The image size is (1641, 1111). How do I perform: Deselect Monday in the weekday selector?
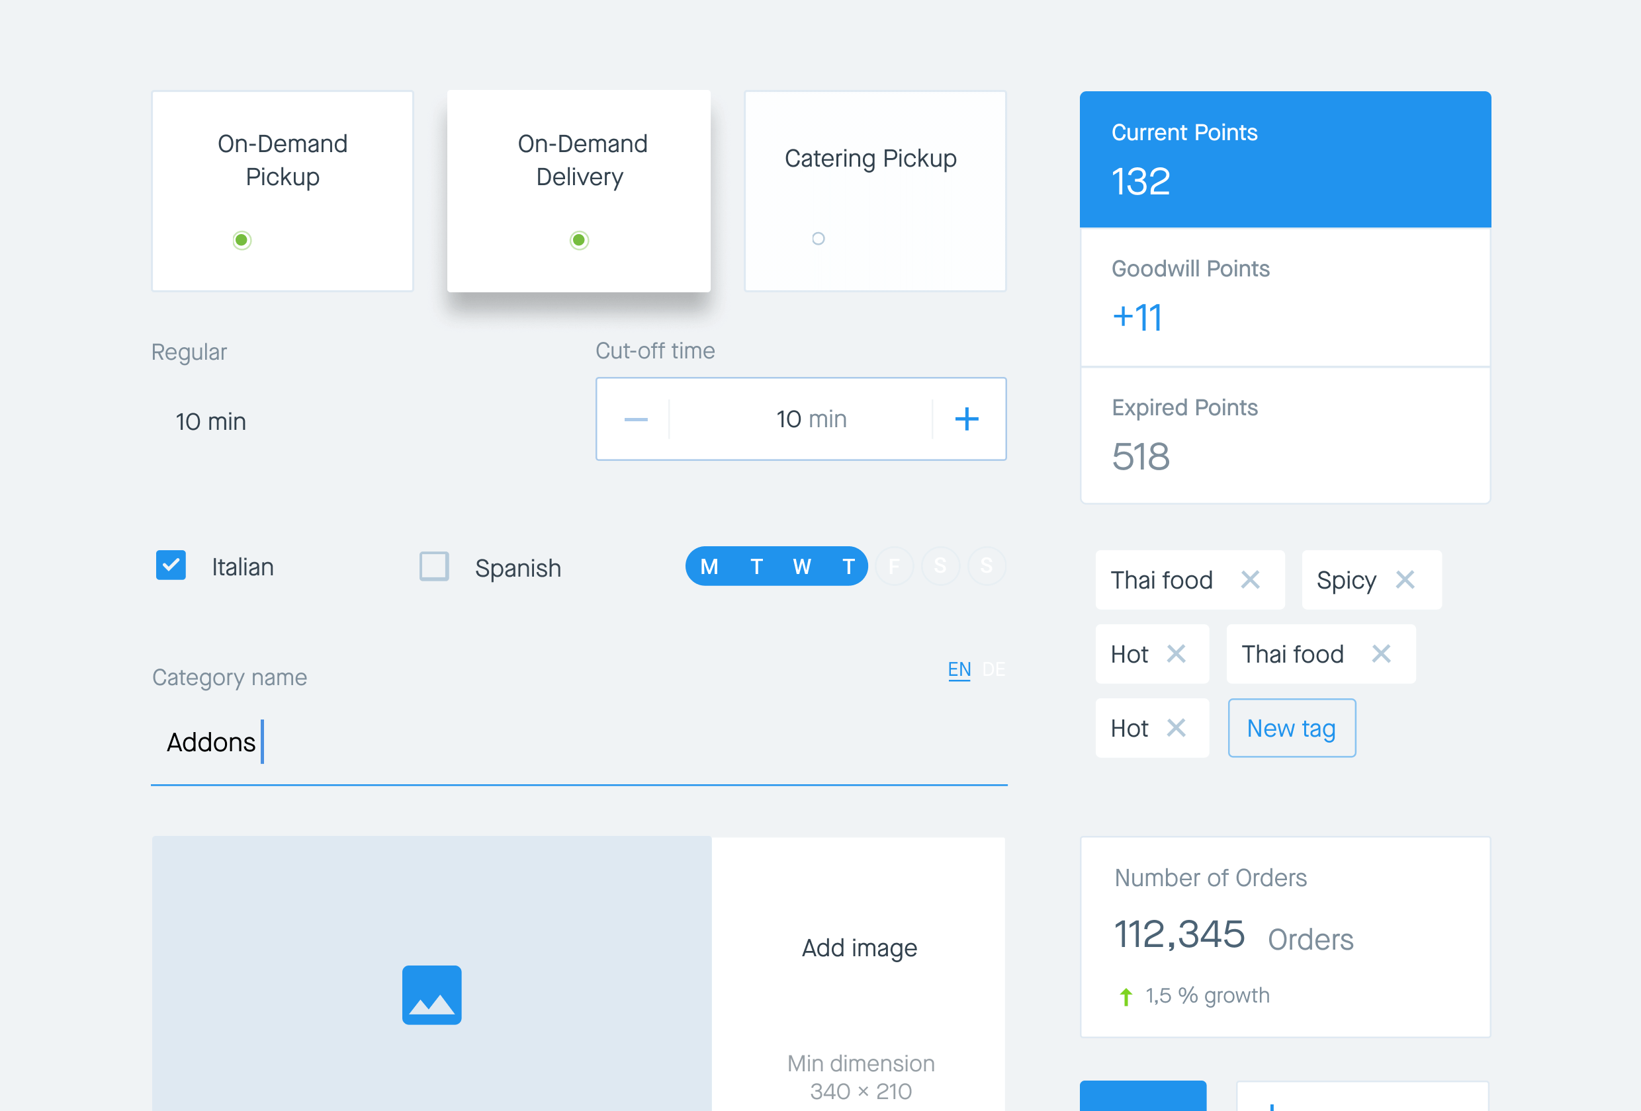point(709,566)
